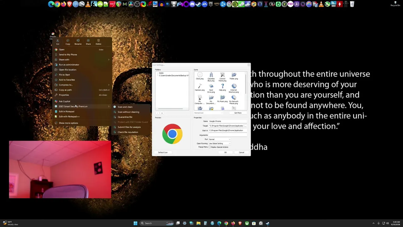
Task: Launch Google Chrome from the top dock
Action: point(57,4)
